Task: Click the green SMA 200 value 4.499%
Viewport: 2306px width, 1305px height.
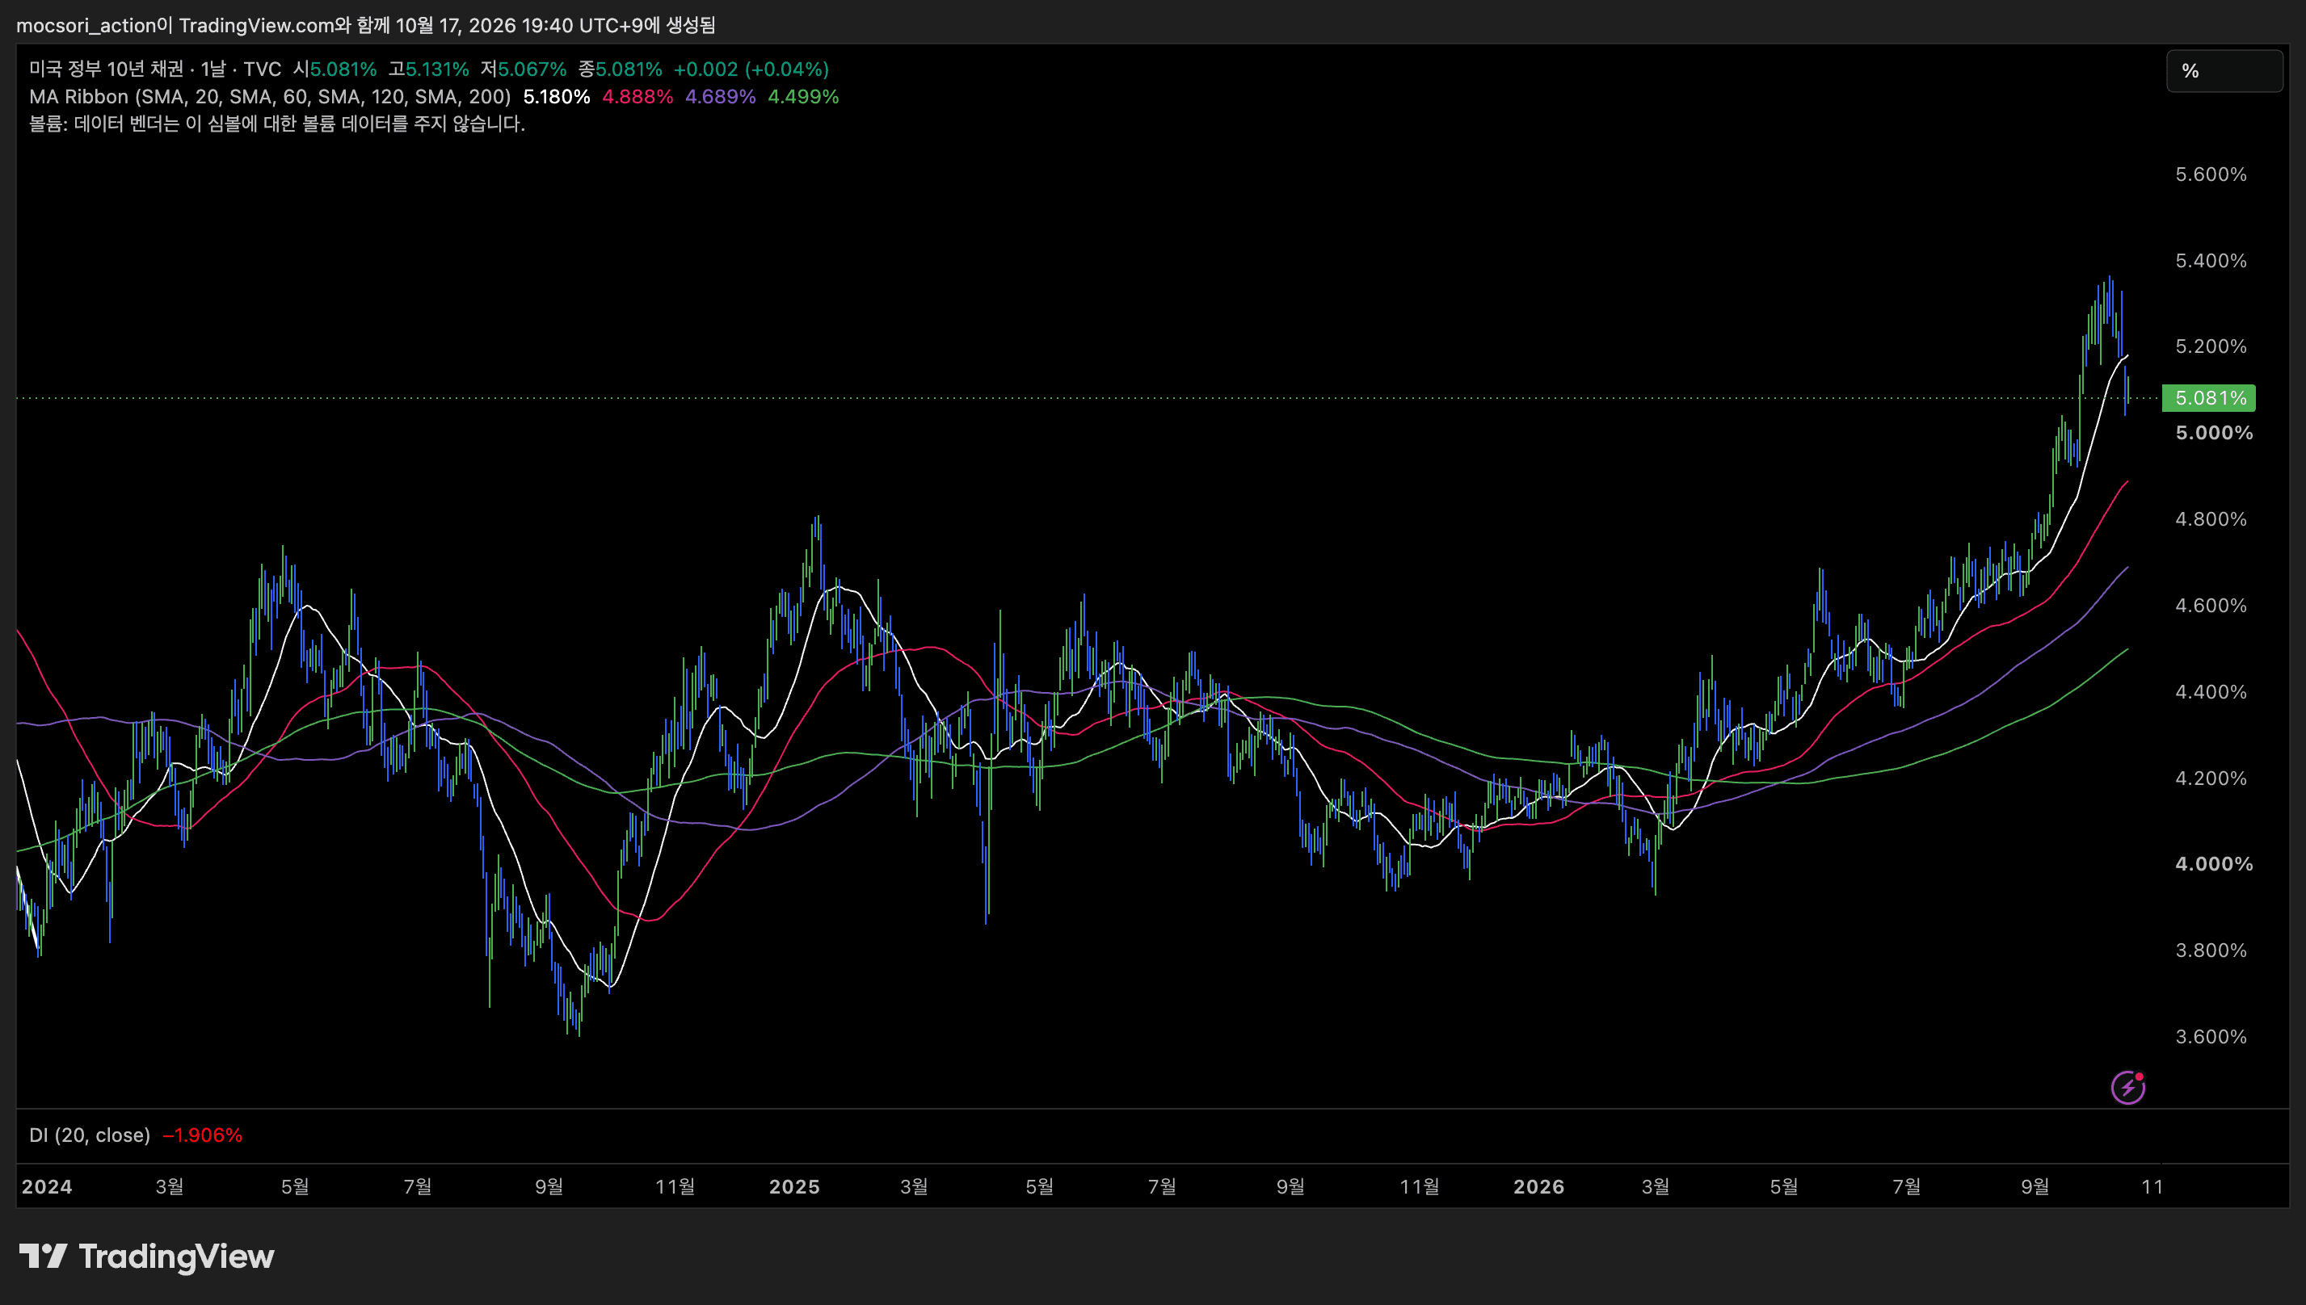Action: (803, 97)
